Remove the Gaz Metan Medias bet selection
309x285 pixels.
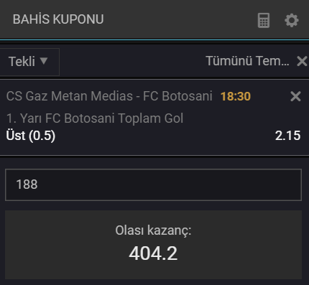pyautogui.click(x=295, y=96)
